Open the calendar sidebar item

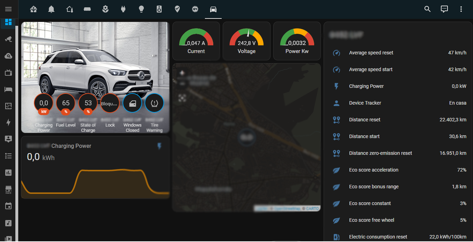coord(8,206)
